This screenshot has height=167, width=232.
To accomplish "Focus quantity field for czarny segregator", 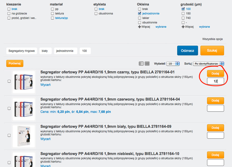I will [216, 81].
